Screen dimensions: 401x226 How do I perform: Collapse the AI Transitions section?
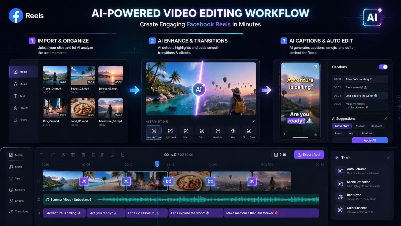tap(254, 121)
